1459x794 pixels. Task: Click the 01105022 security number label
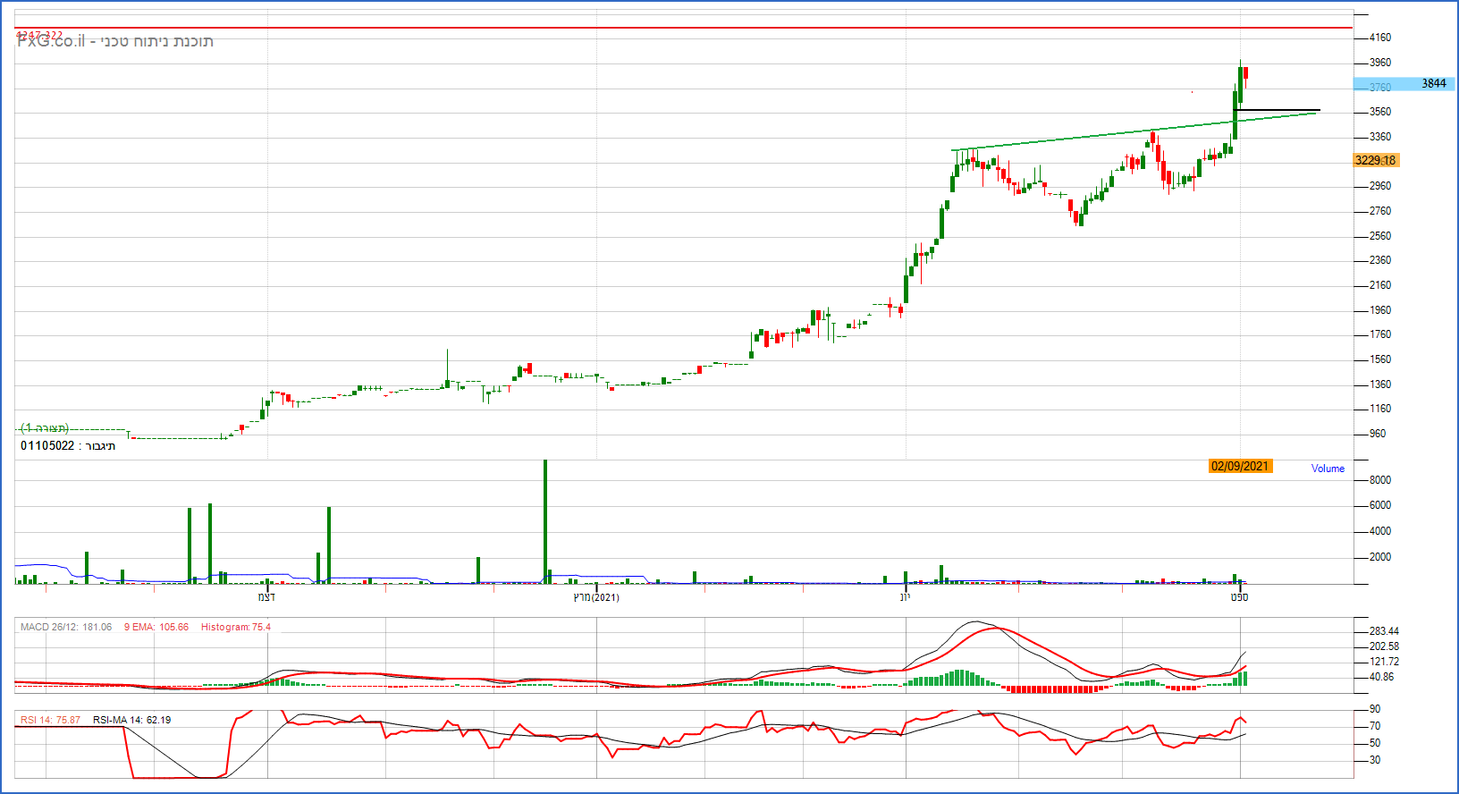click(68, 445)
